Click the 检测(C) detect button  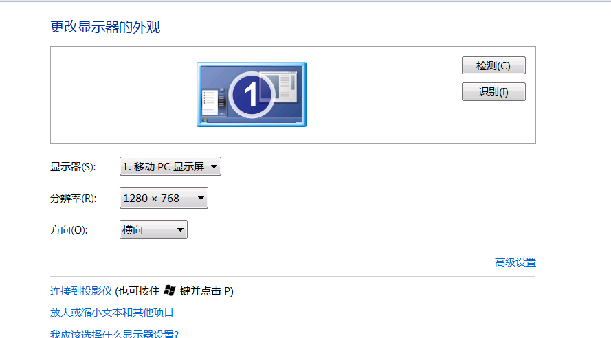[x=493, y=65]
